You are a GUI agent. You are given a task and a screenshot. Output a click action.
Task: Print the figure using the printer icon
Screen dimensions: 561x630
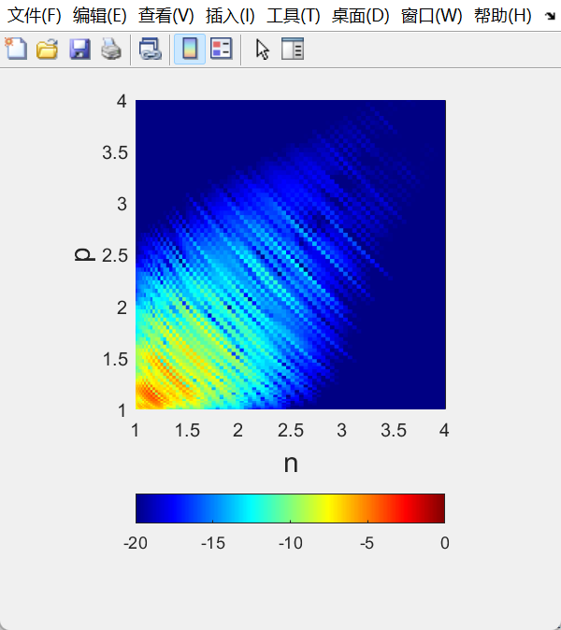(x=111, y=49)
